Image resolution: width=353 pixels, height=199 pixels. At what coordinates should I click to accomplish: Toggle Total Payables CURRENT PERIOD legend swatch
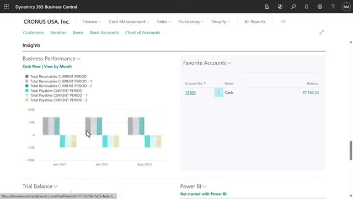(27, 91)
